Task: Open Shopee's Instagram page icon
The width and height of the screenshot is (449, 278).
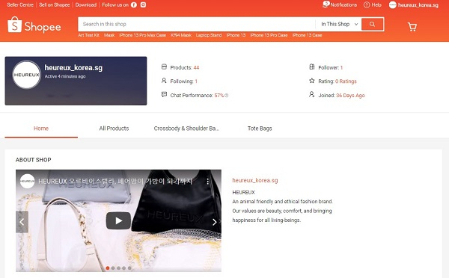Action: pos(143,5)
